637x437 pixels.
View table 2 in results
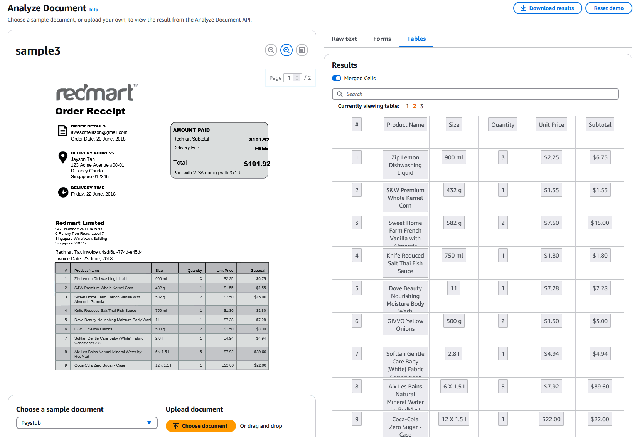pos(415,106)
